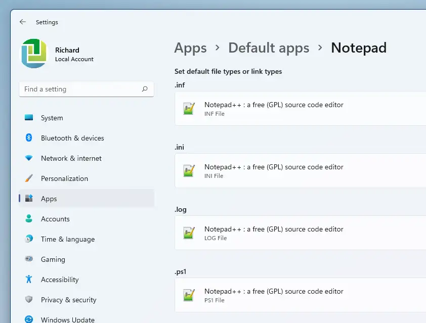
Task: Go to Time & language settings
Action: (x=68, y=239)
